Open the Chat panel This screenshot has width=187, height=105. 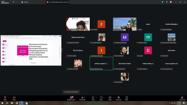[93, 98]
